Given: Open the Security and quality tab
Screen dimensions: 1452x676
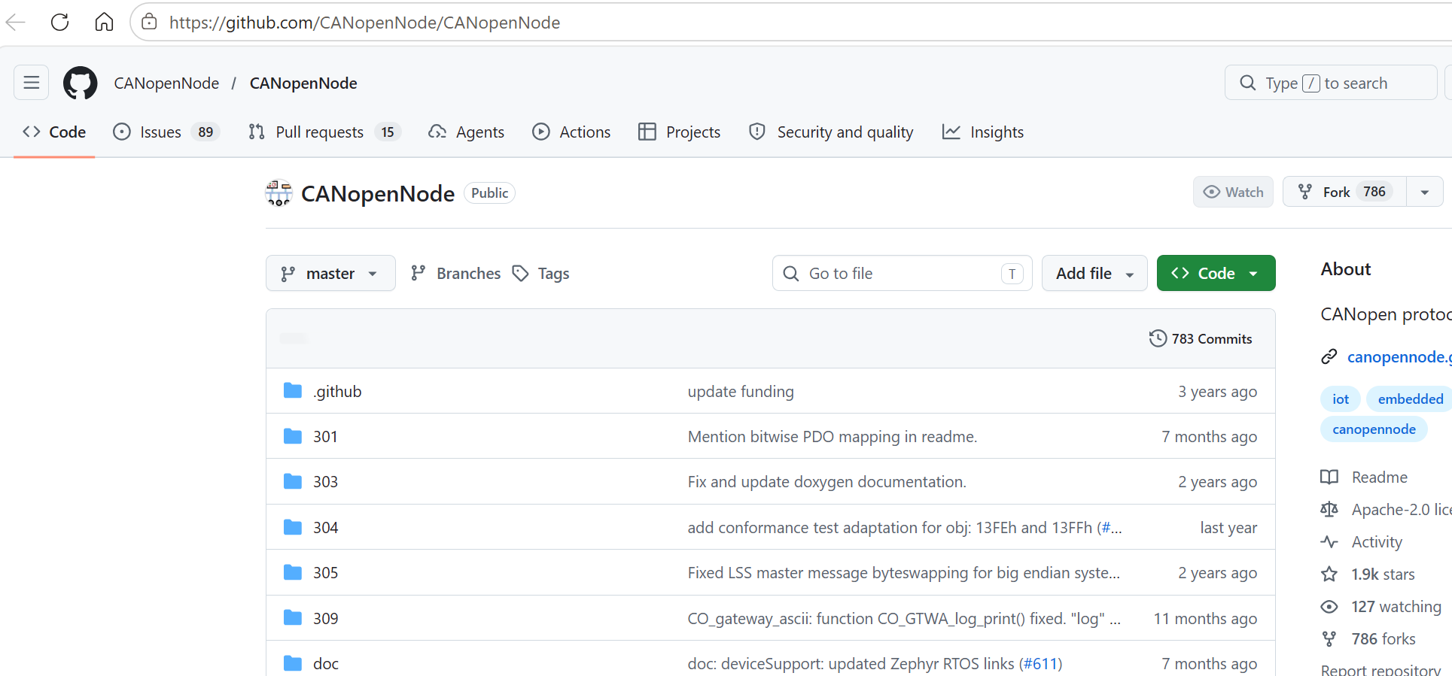Looking at the screenshot, I should [831, 132].
